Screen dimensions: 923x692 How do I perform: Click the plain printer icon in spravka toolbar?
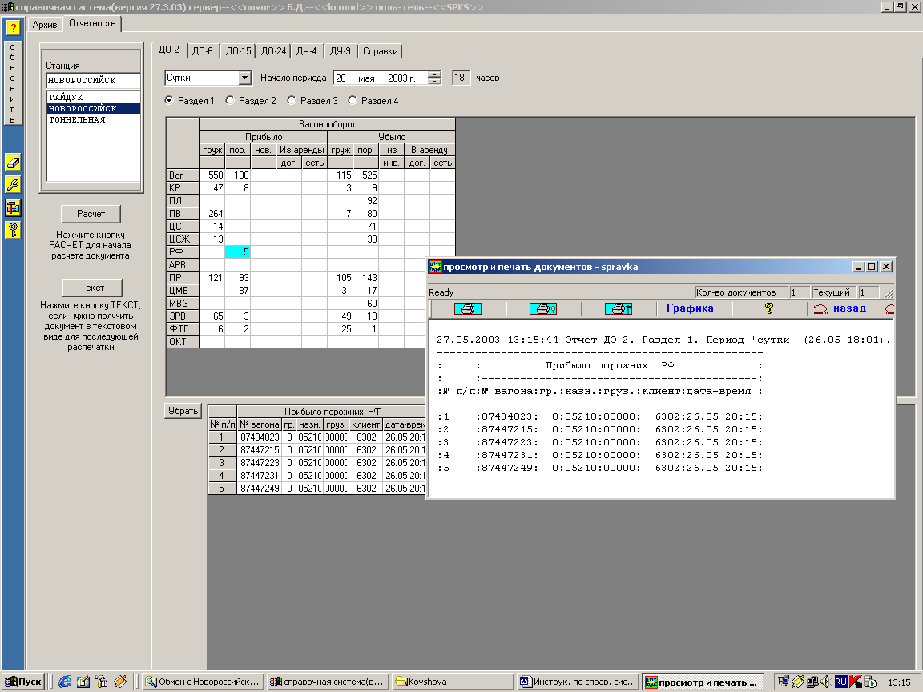click(x=467, y=308)
